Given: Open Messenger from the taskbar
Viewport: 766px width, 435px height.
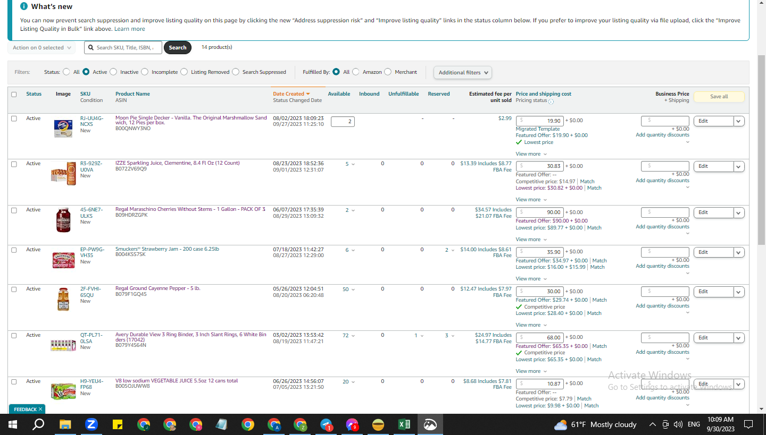Looking at the screenshot, I should 352,424.
